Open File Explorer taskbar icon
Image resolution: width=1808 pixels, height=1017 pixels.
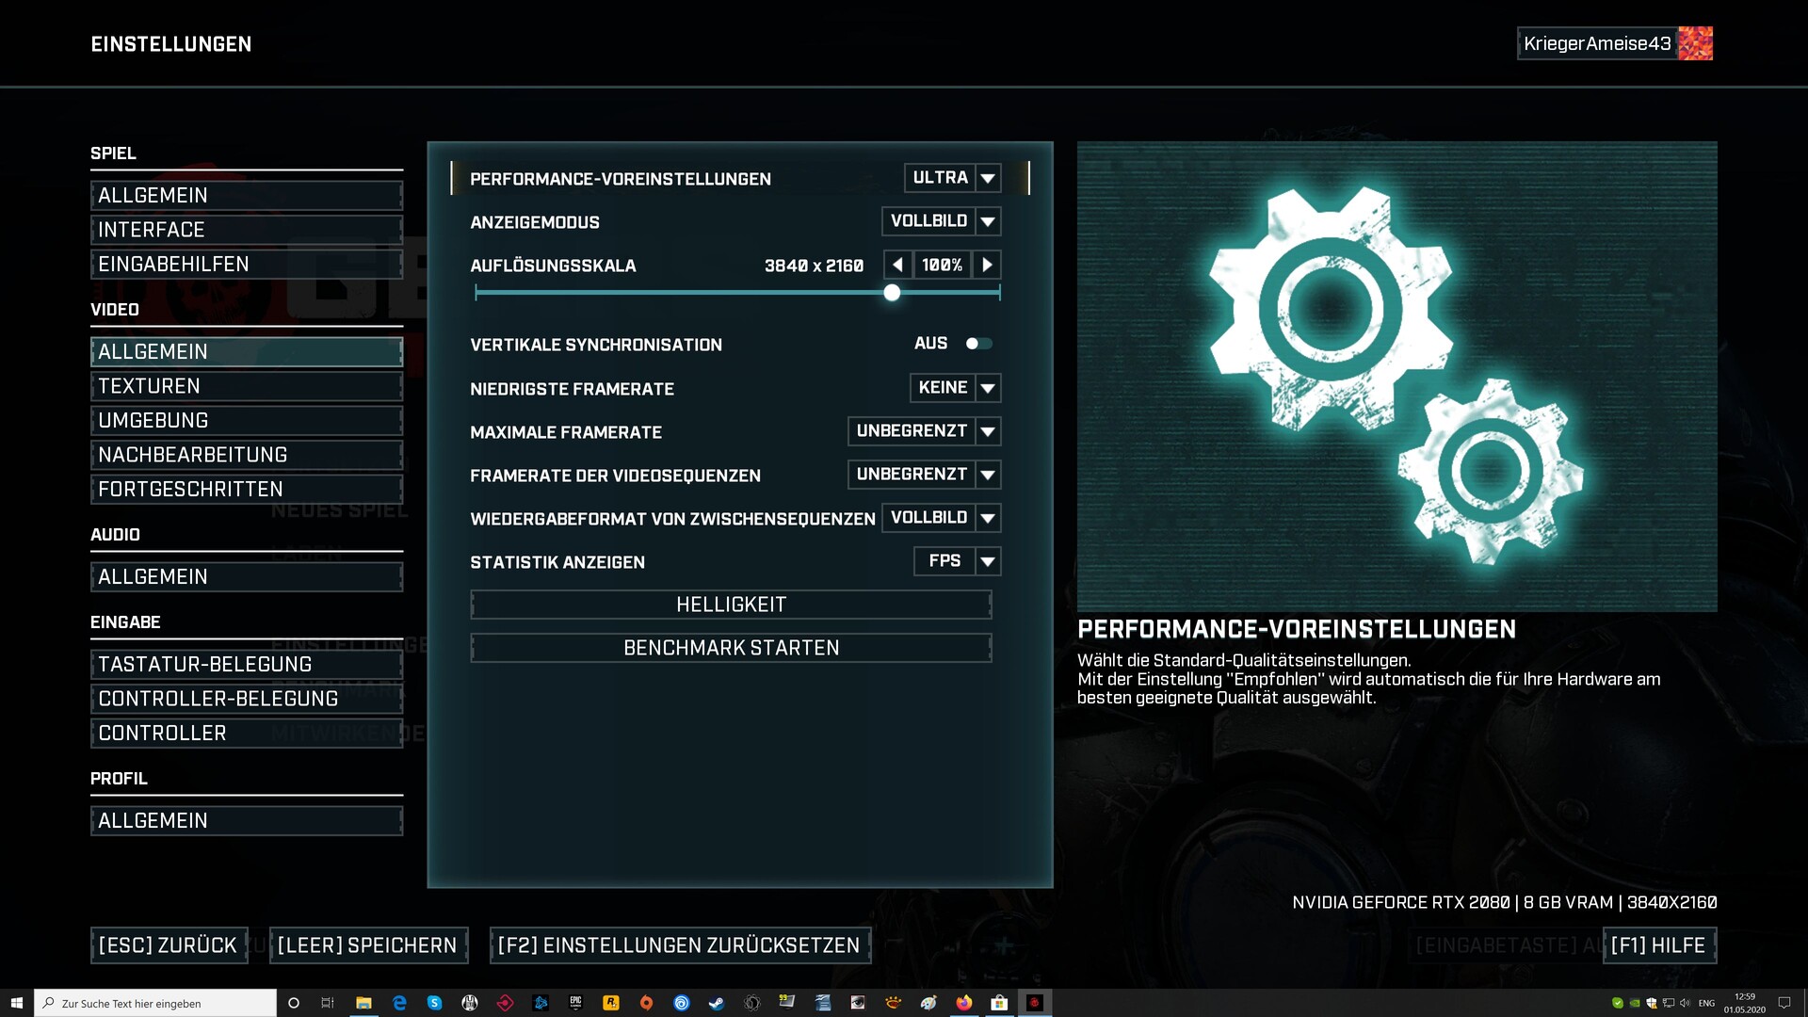363,1003
